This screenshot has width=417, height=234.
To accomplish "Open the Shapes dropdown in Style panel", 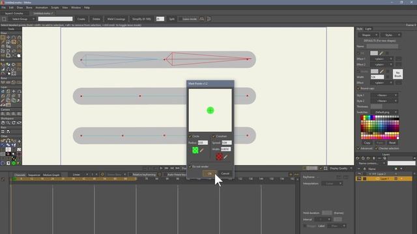I will (x=368, y=35).
